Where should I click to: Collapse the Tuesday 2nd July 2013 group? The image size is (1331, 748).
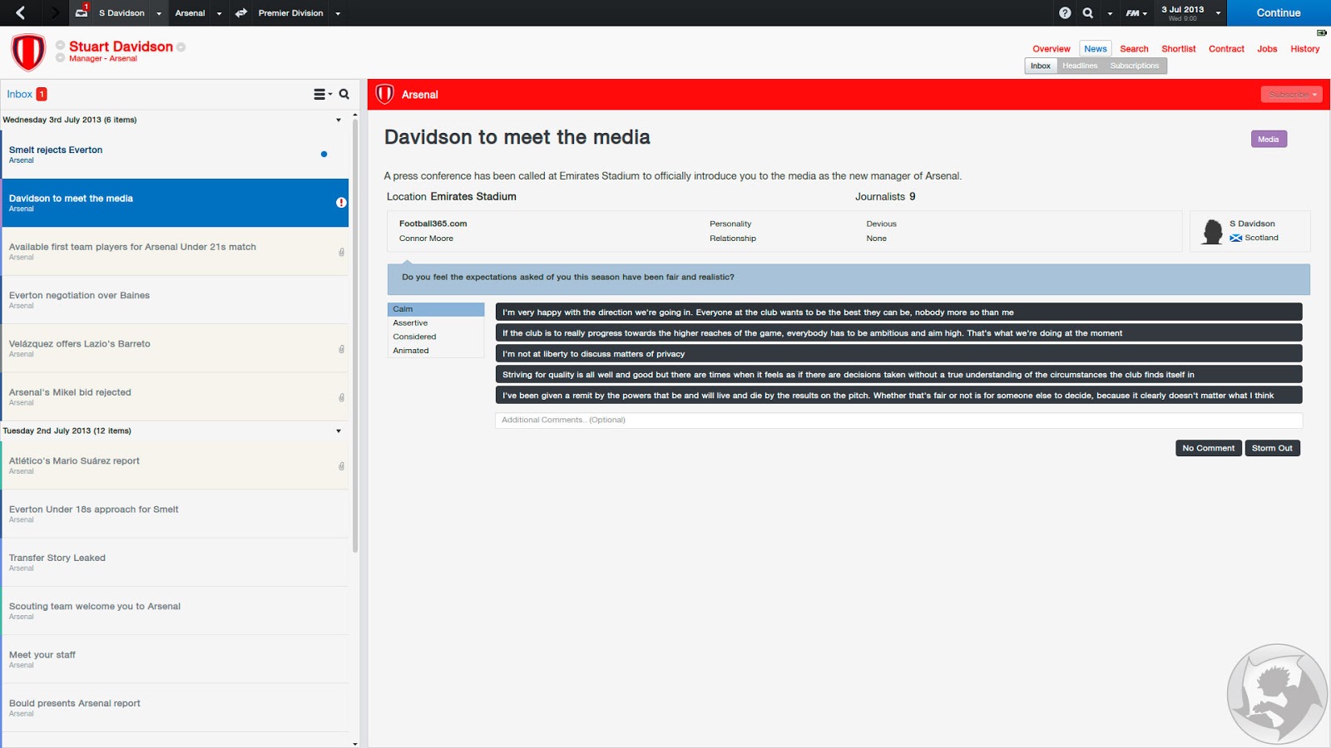pyautogui.click(x=339, y=431)
